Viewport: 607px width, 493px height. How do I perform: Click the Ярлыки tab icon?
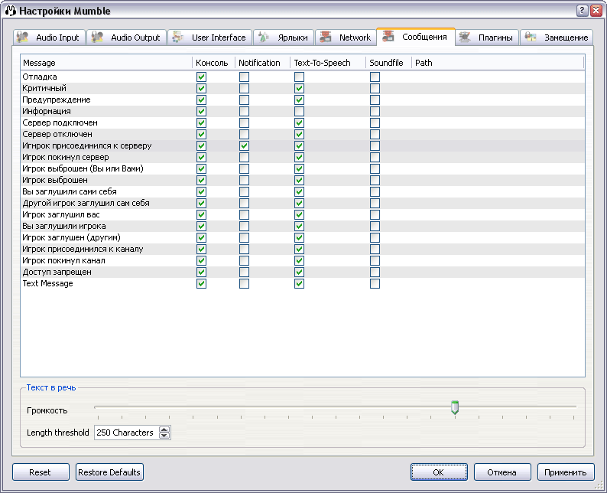[x=264, y=38]
